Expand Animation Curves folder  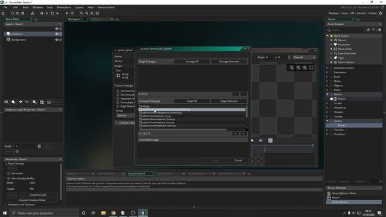(x=327, y=68)
